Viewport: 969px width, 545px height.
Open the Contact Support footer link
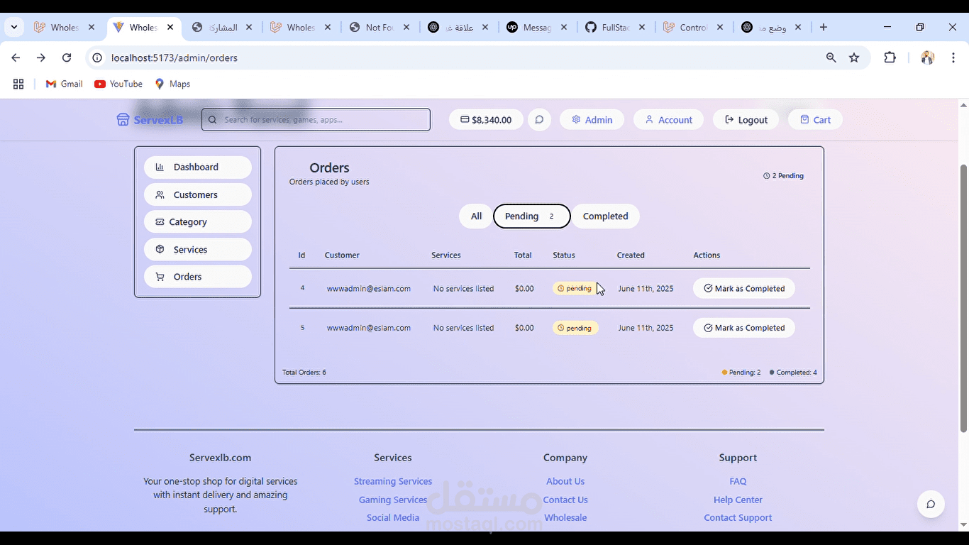(x=738, y=517)
